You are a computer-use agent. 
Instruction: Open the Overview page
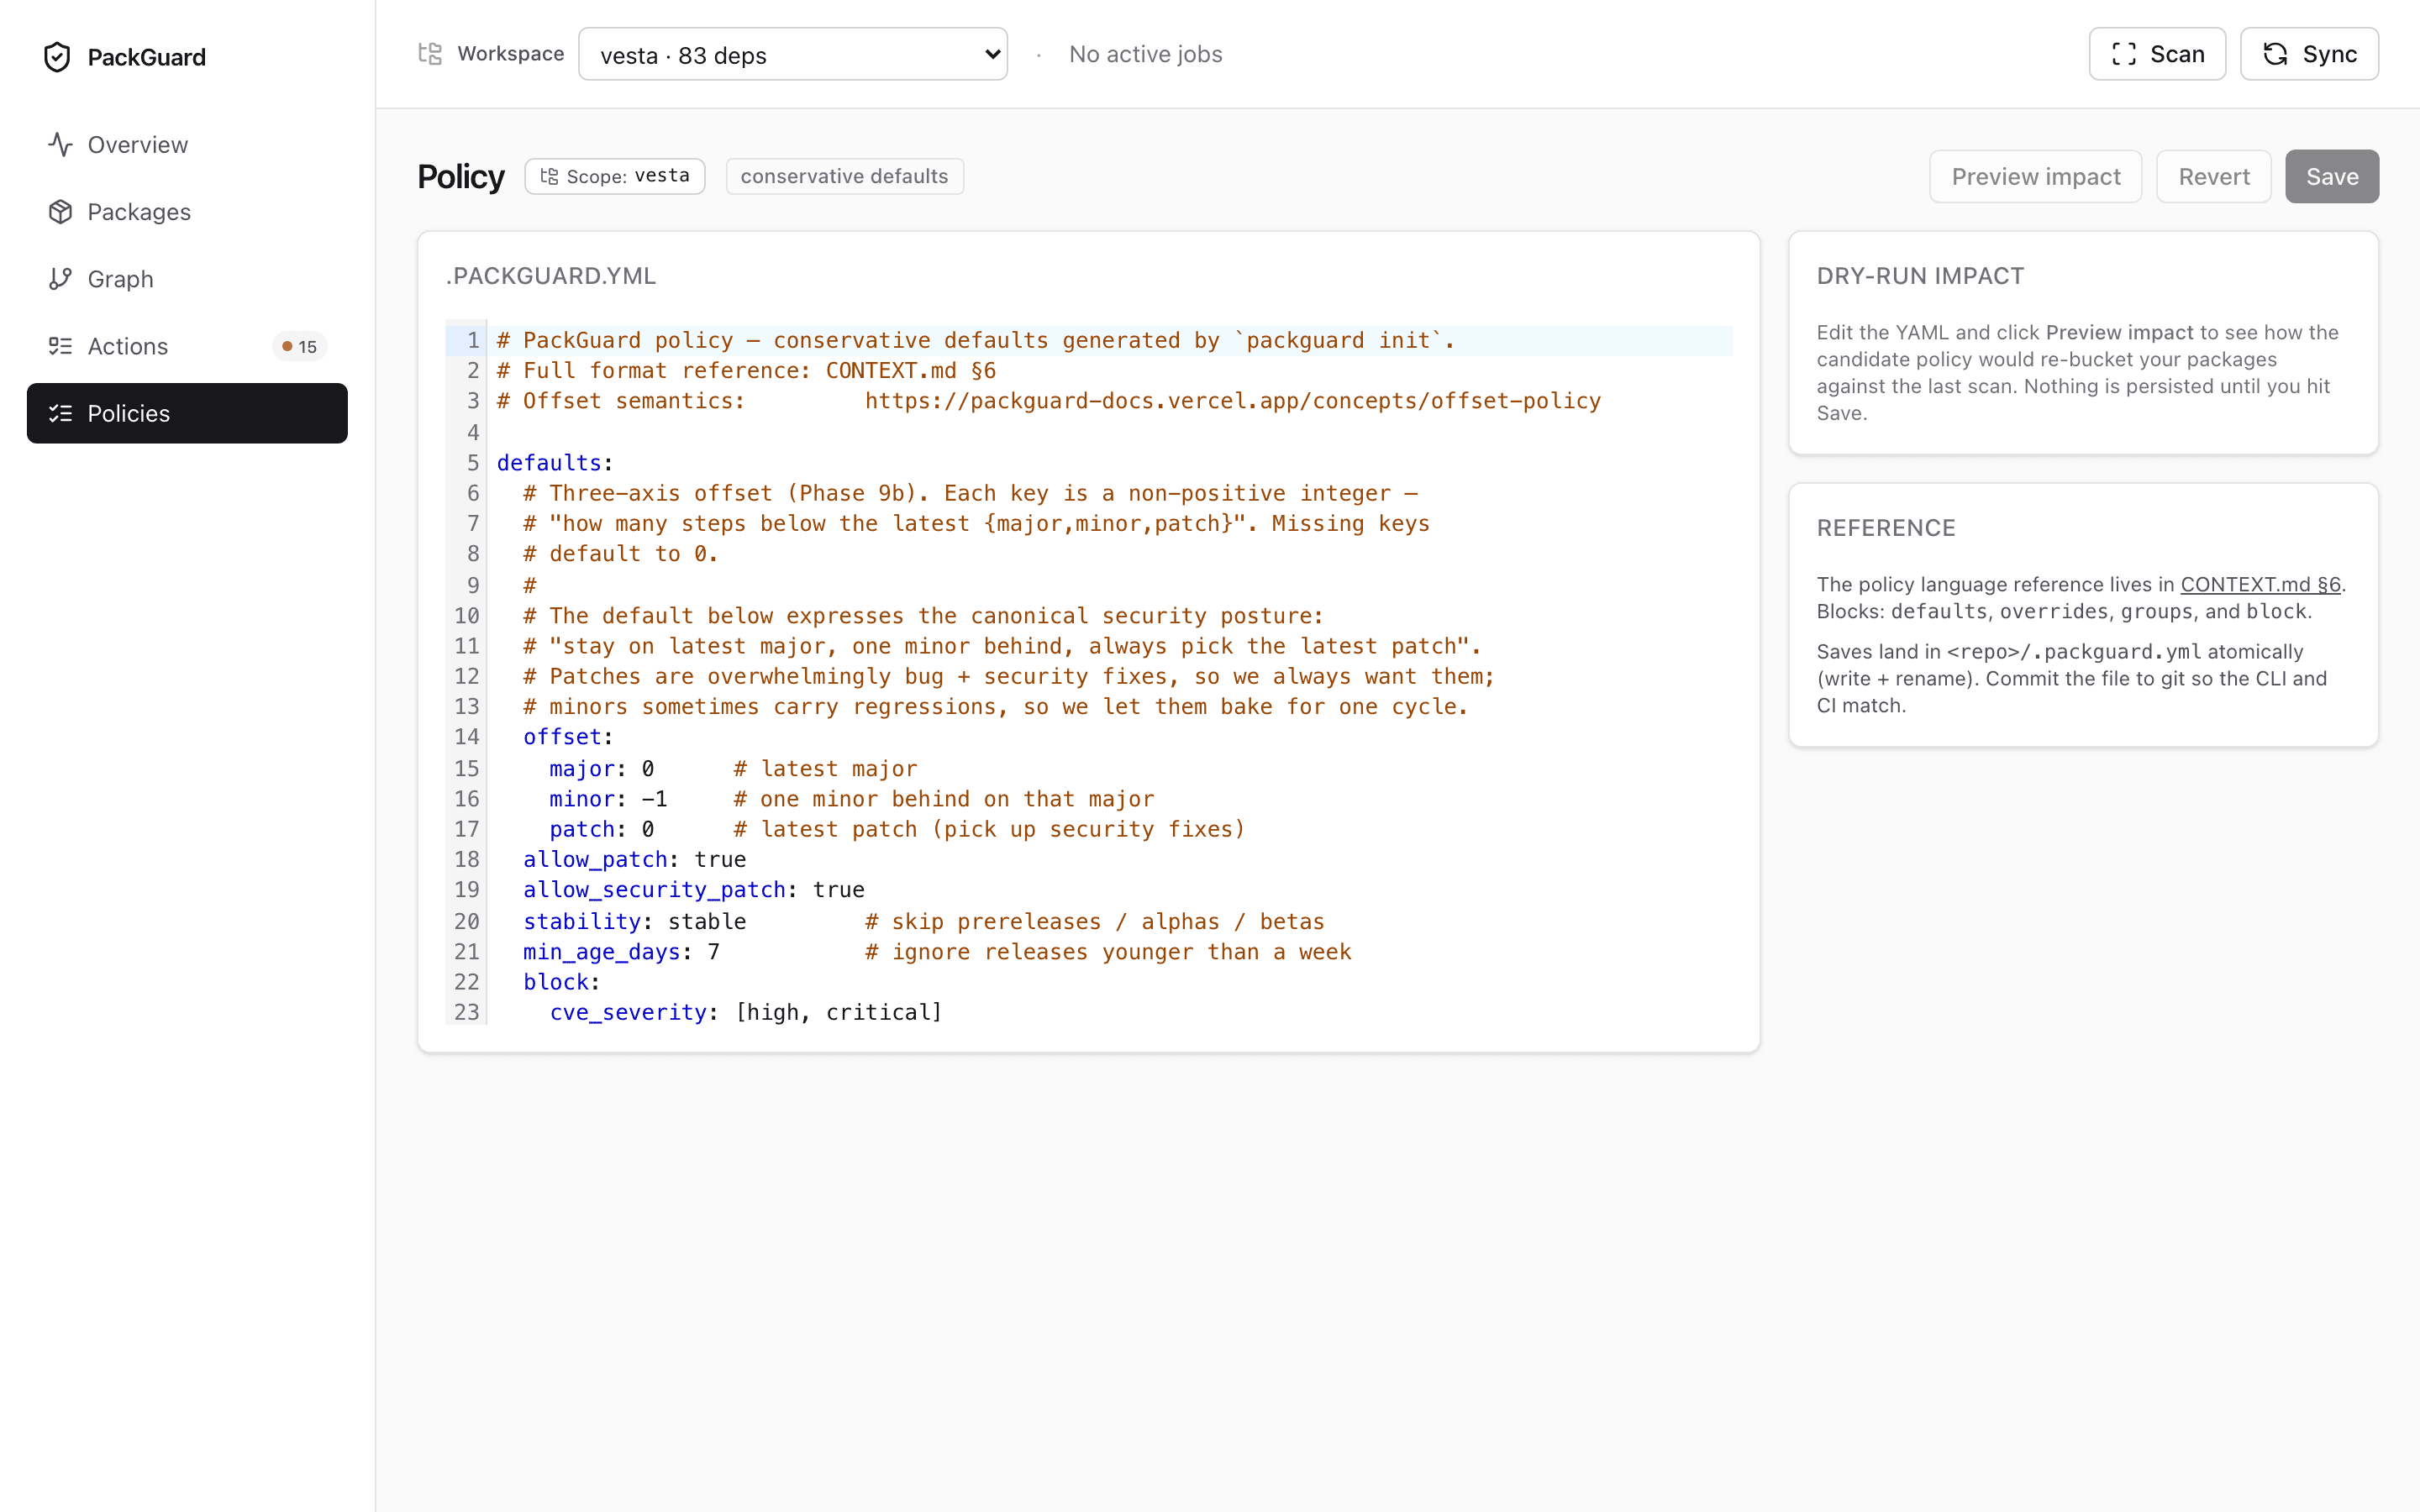tap(187, 145)
